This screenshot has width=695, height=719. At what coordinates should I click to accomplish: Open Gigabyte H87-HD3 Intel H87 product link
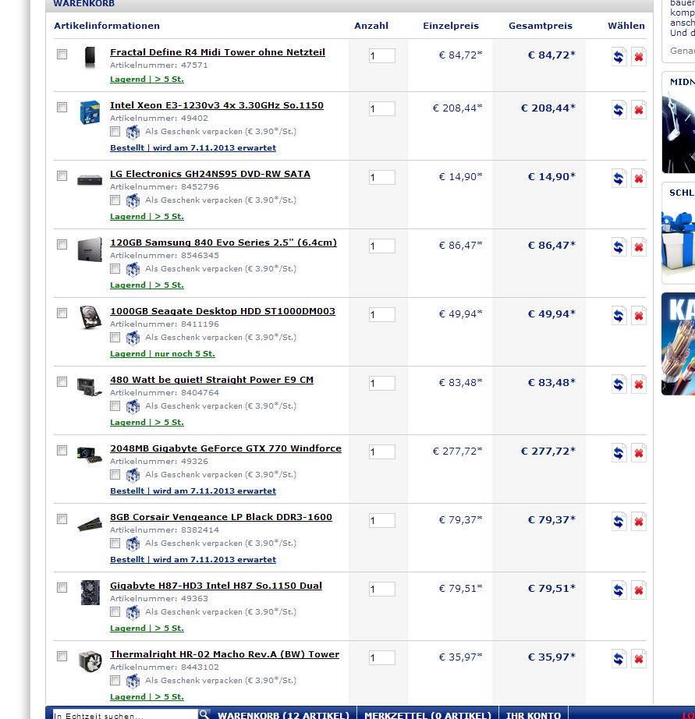click(x=216, y=586)
